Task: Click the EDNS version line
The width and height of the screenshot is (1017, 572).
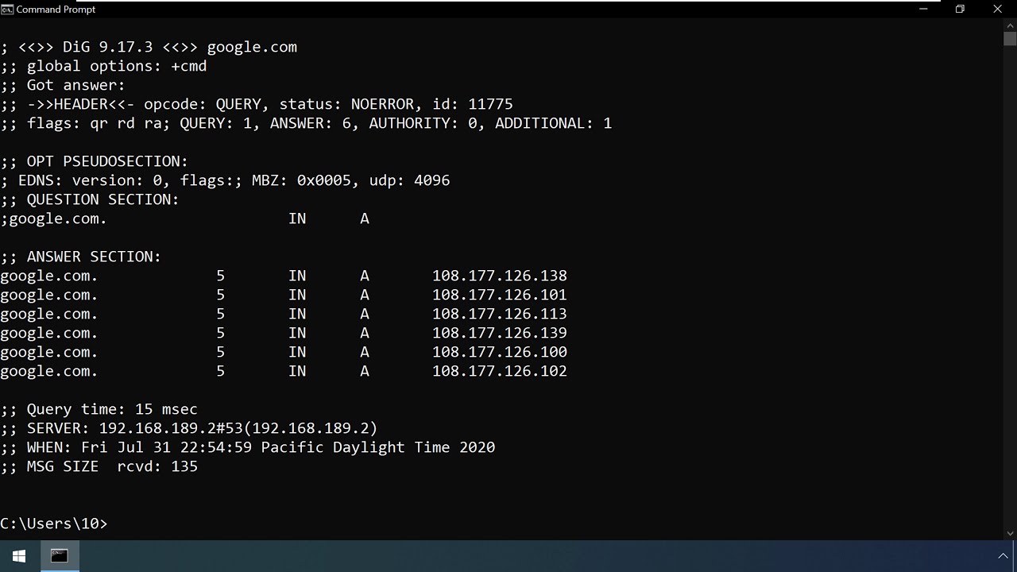Action: (x=226, y=180)
